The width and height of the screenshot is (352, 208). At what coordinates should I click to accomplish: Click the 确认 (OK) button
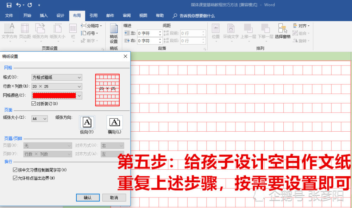[88, 197]
